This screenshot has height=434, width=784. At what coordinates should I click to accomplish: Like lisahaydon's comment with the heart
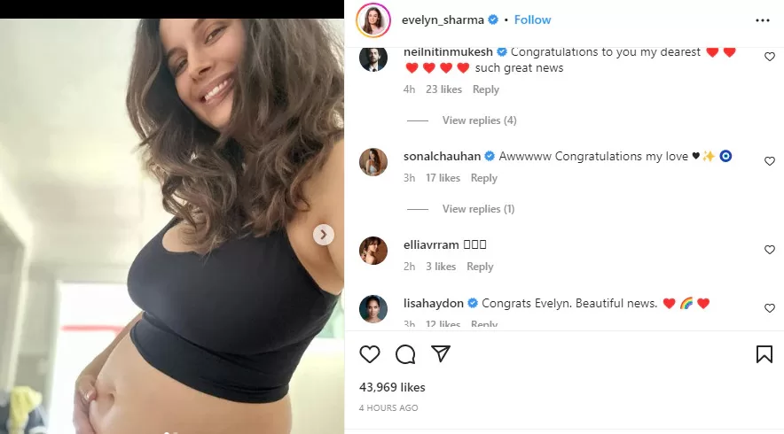pyautogui.click(x=770, y=308)
